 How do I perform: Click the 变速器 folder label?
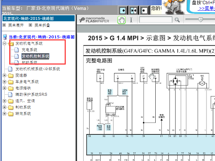pyautogui.click(x=21, y=76)
